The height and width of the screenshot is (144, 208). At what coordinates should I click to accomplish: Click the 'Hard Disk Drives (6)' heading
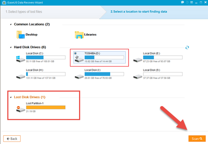point(30,47)
